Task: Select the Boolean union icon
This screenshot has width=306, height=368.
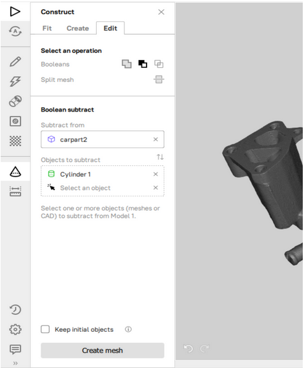Action: click(127, 64)
